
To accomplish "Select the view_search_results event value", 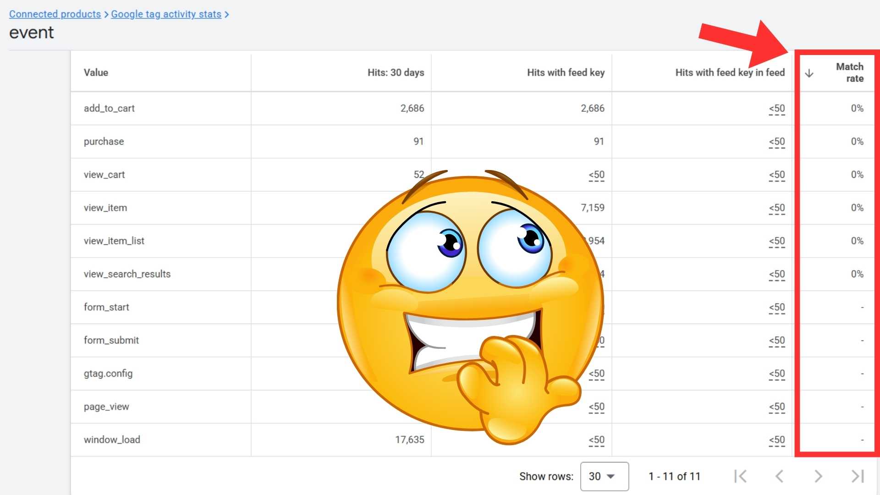I will (127, 274).
